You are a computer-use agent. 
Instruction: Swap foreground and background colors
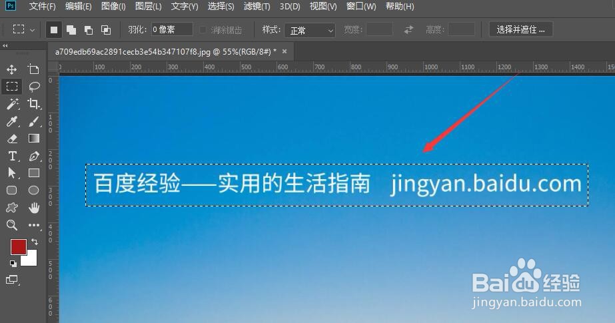pyautogui.click(x=34, y=242)
